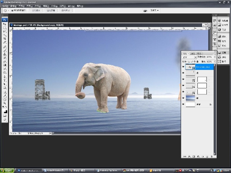This screenshot has width=231, height=173.
Task: Select the Notes tool
Action: (x=5, y=92)
